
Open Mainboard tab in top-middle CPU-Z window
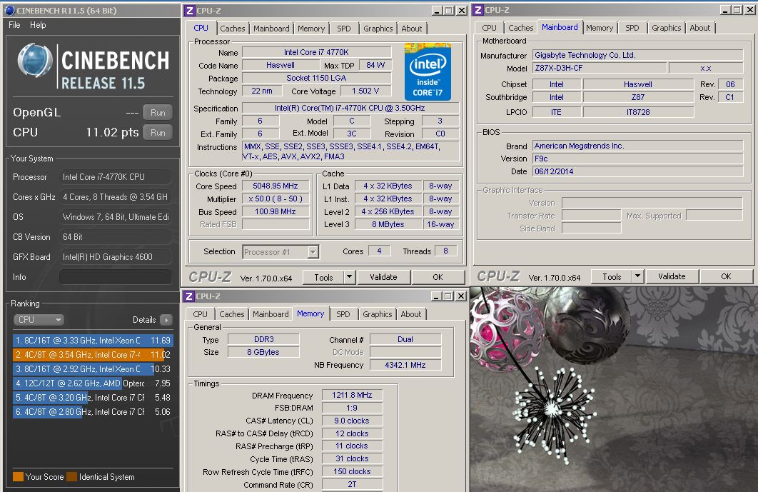point(271,29)
